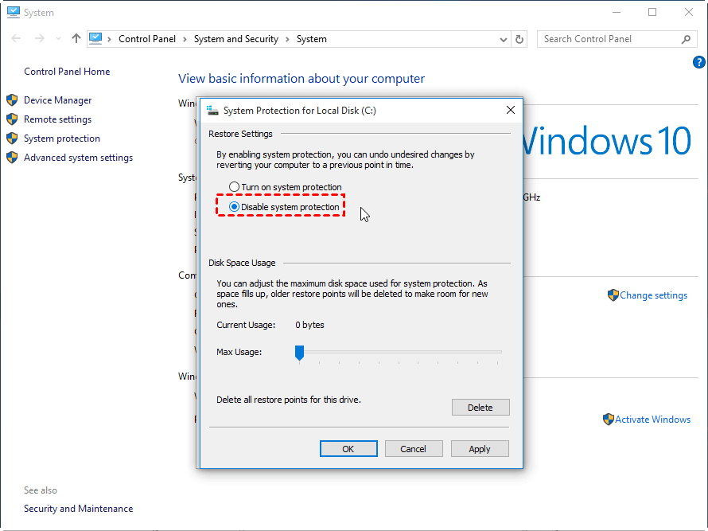Refresh the Control Panel address bar
Screen dimensions: 708x531
519,39
